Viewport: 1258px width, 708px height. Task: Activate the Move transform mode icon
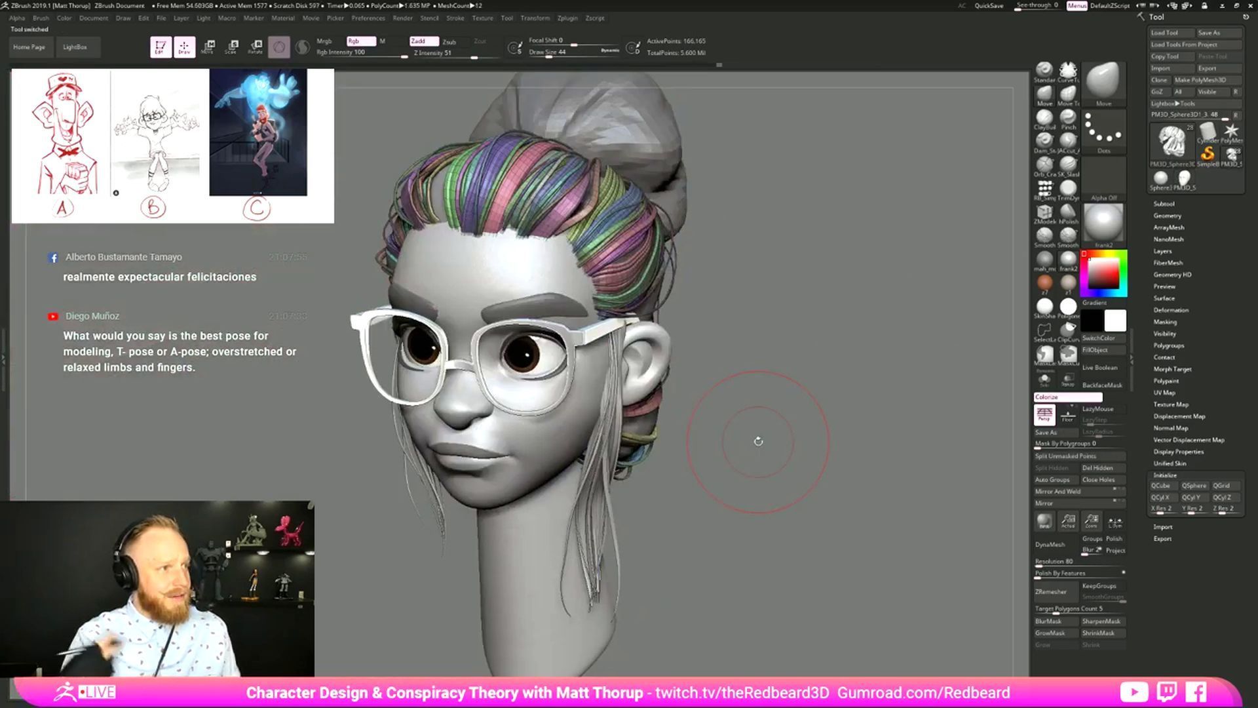pos(208,47)
